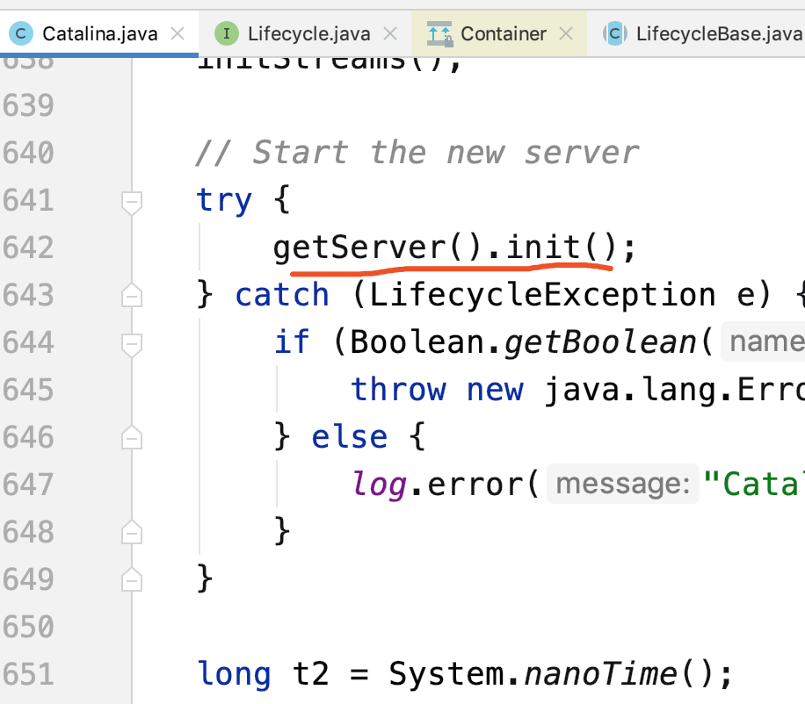The width and height of the screenshot is (805, 704).
Task: Click the Catalina.java class icon
Action: (21, 34)
